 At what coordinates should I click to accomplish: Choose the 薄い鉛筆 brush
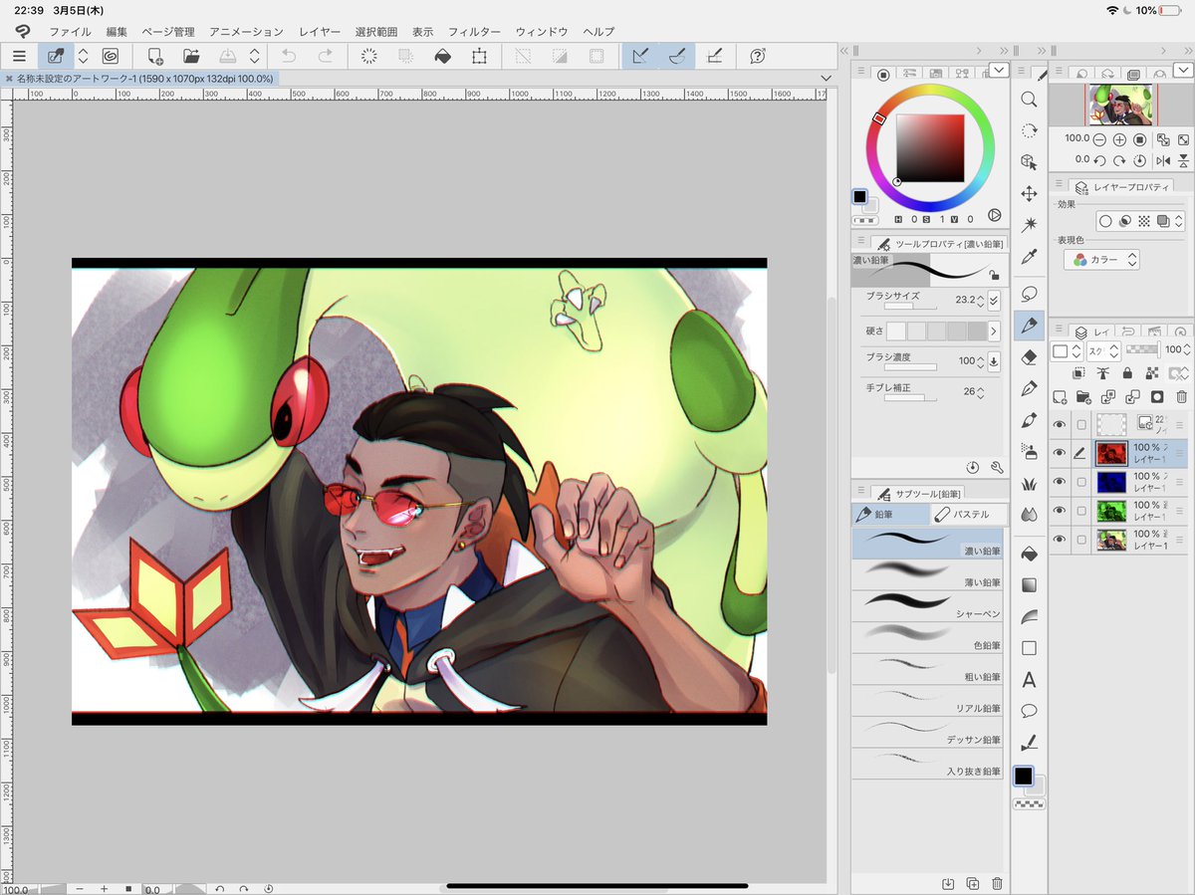(x=927, y=574)
